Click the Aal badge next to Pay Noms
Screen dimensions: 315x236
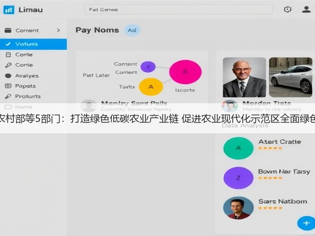132,30
